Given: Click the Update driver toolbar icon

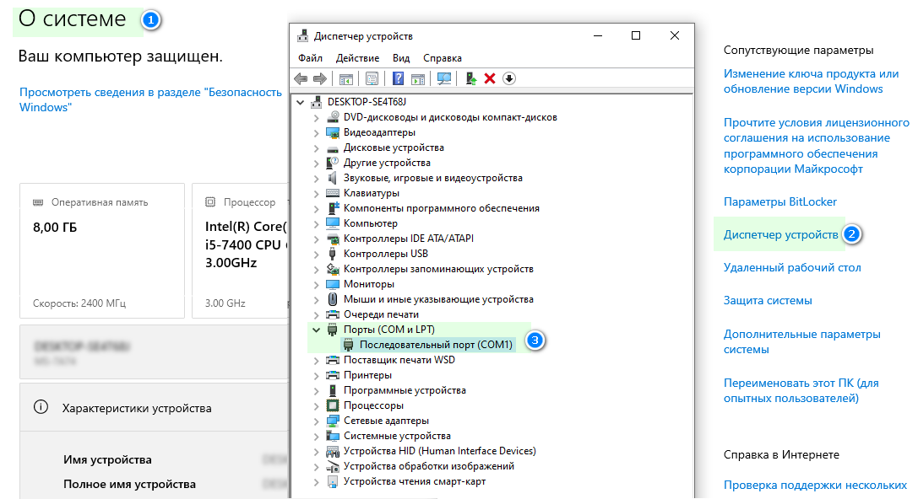Looking at the screenshot, I should tap(471, 79).
